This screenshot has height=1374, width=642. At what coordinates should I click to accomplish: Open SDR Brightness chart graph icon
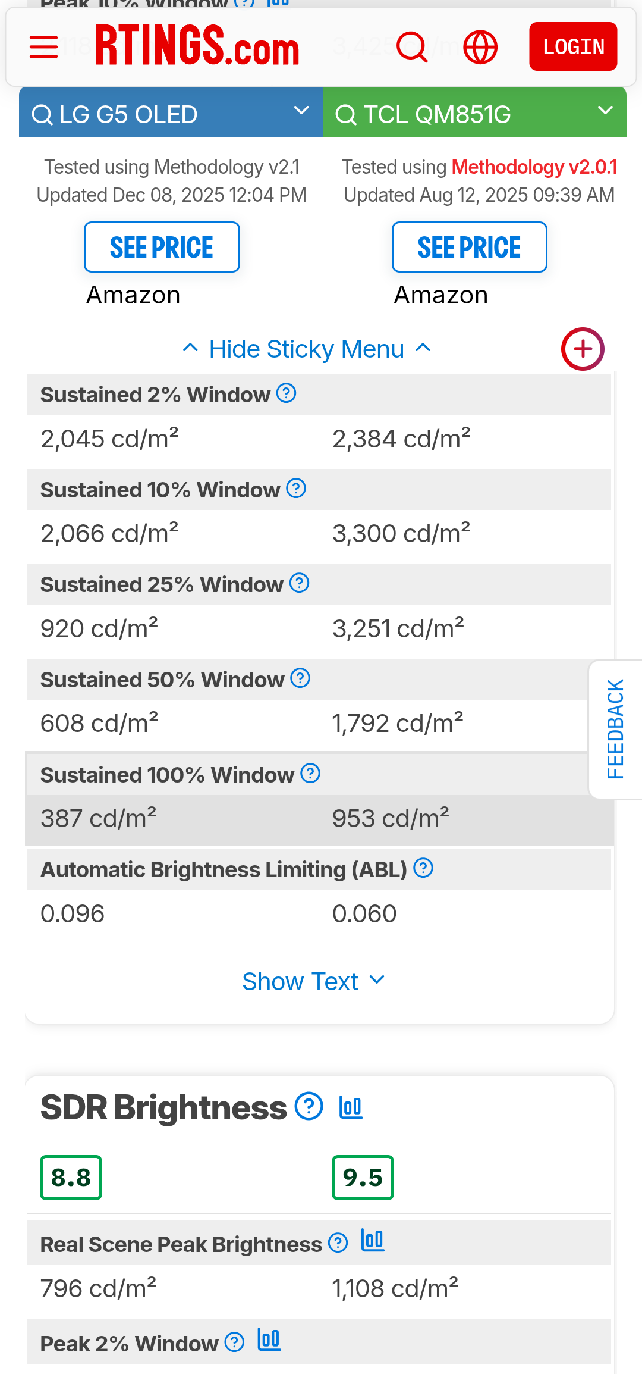tap(351, 1107)
